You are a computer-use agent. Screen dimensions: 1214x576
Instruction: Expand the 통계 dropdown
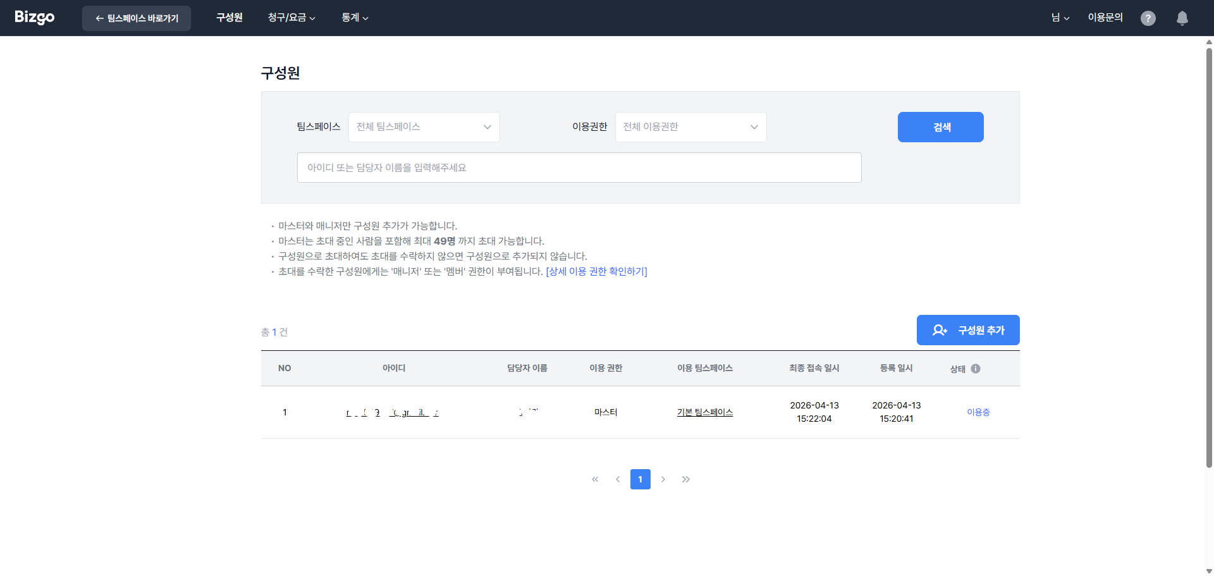[355, 18]
